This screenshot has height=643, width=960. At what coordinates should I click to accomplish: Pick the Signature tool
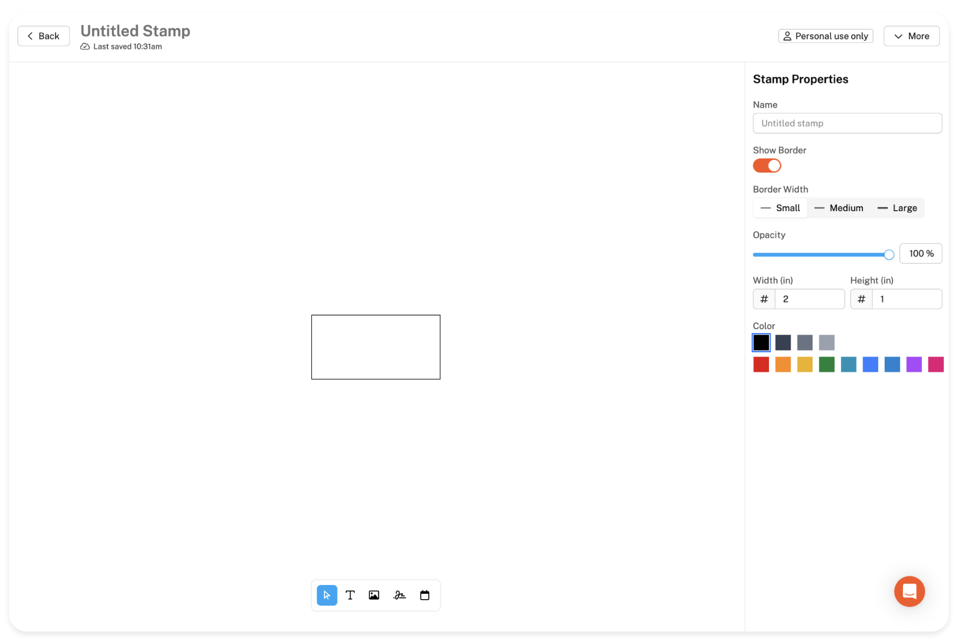coord(399,595)
